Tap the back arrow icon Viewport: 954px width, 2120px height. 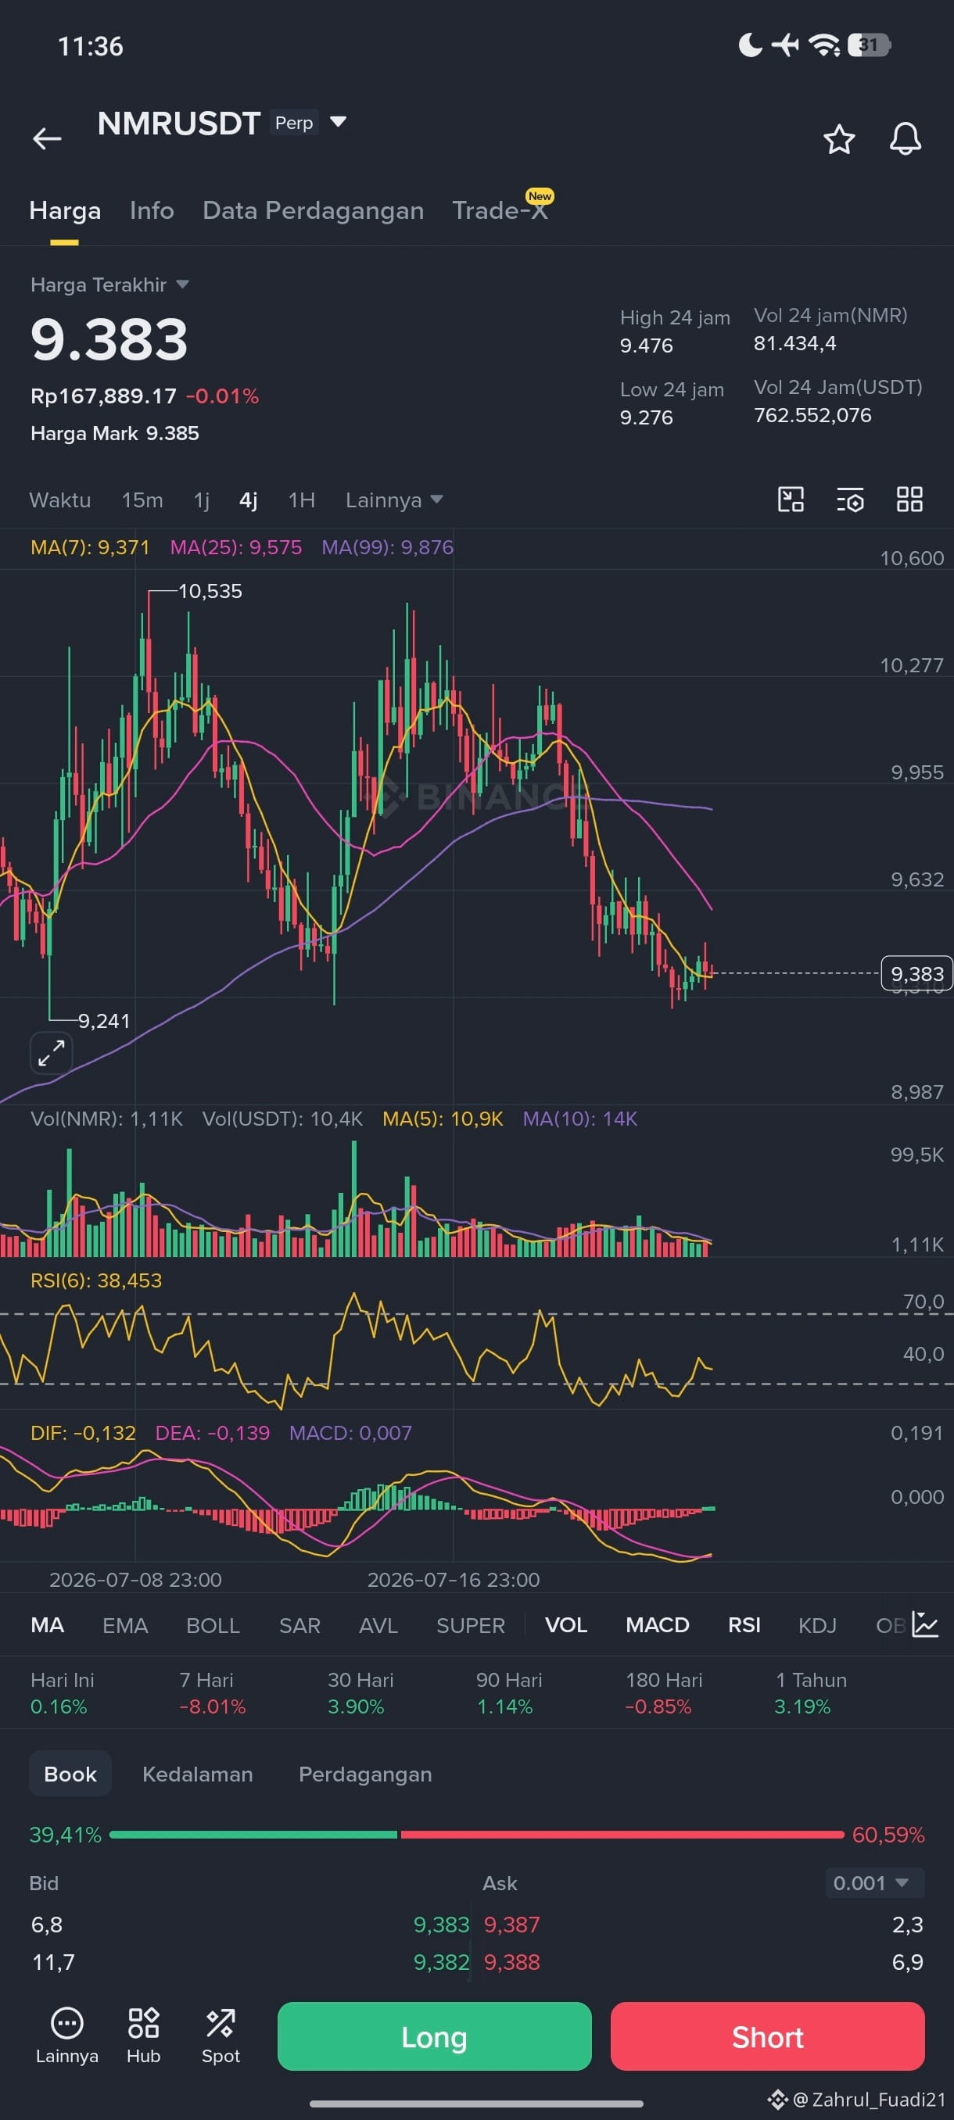[47, 138]
